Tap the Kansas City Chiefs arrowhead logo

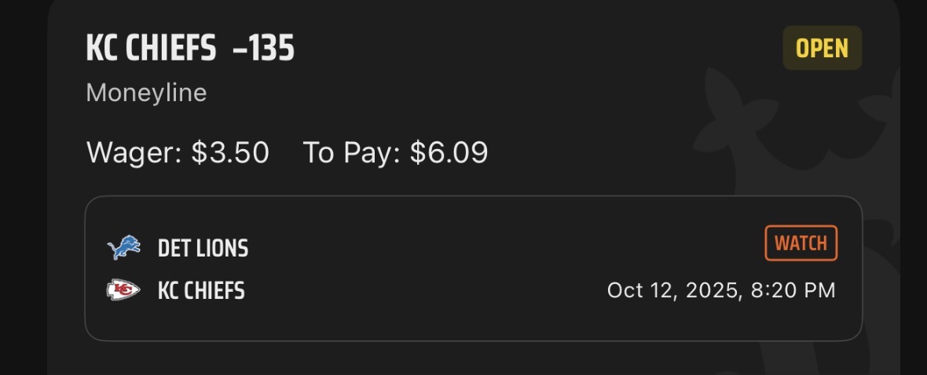pos(123,291)
